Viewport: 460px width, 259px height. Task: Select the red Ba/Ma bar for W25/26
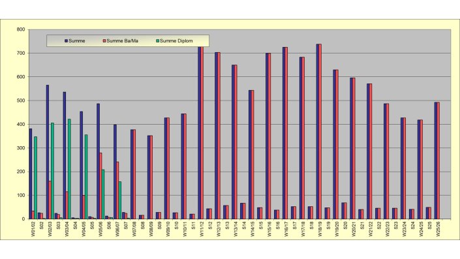[438, 160]
